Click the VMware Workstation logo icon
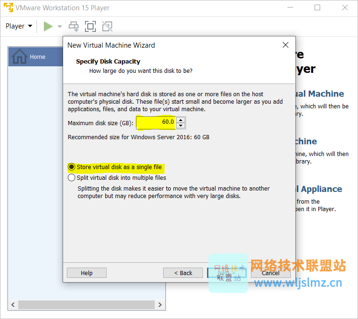 pos(8,7)
